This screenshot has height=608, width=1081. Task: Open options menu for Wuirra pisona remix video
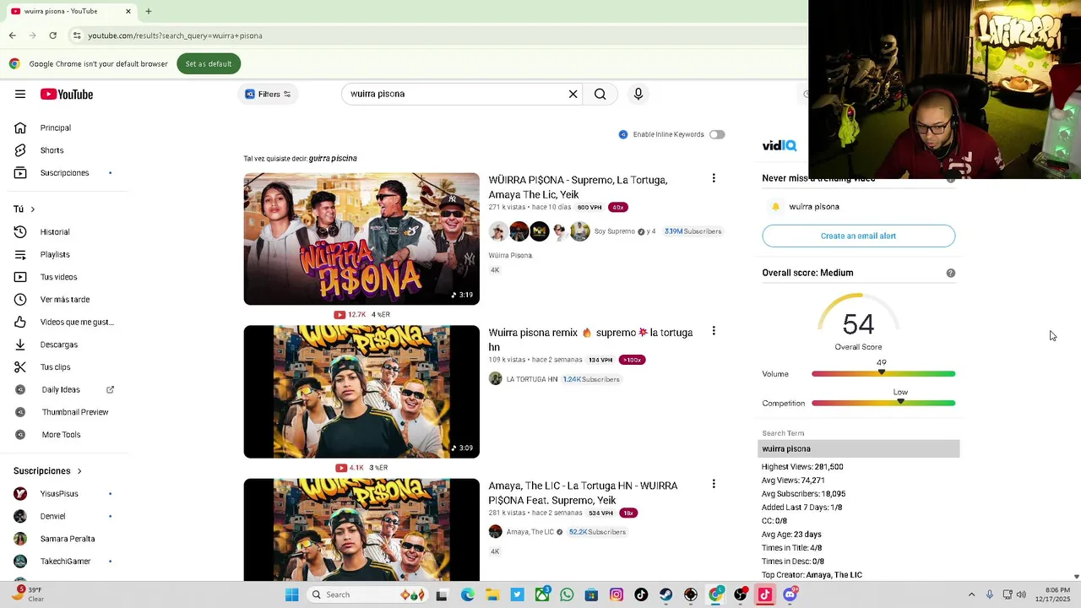(x=714, y=331)
